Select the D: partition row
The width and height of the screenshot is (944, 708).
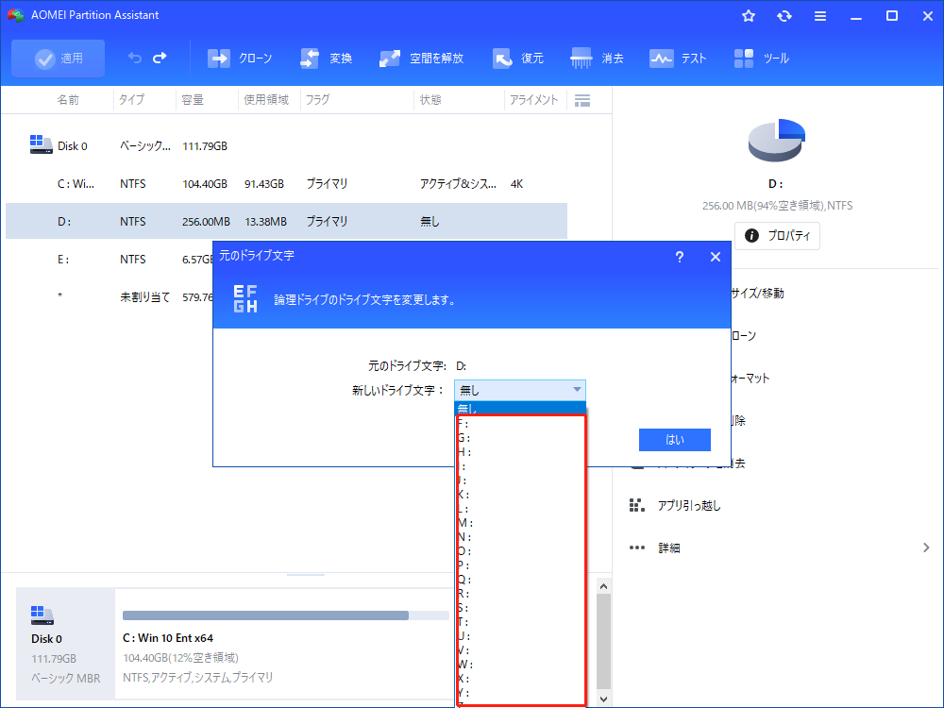(x=287, y=221)
